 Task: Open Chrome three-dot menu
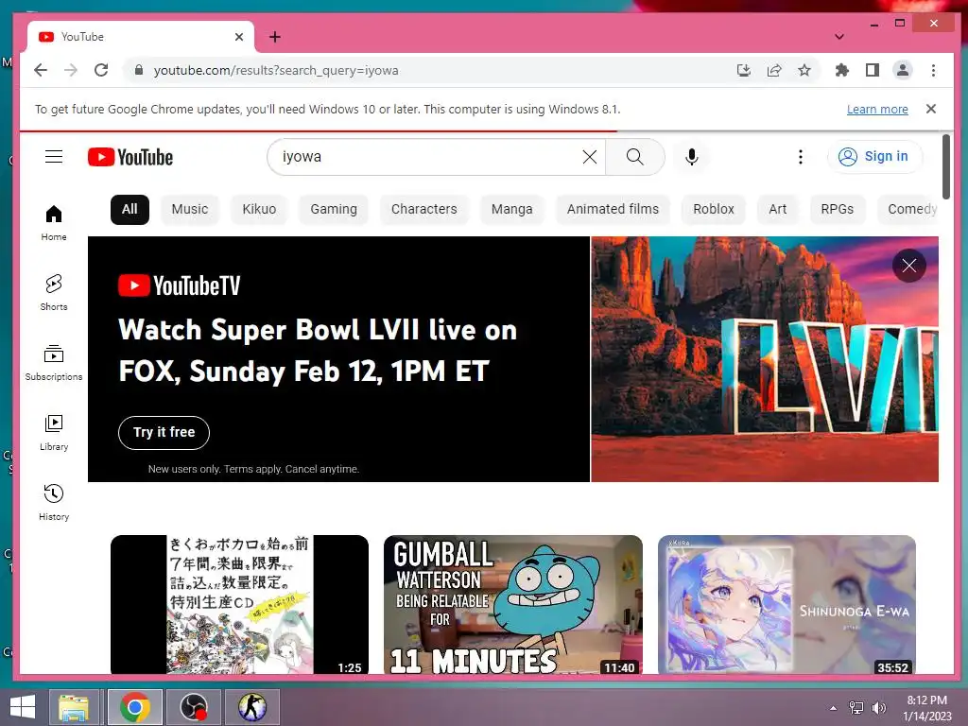tap(933, 70)
